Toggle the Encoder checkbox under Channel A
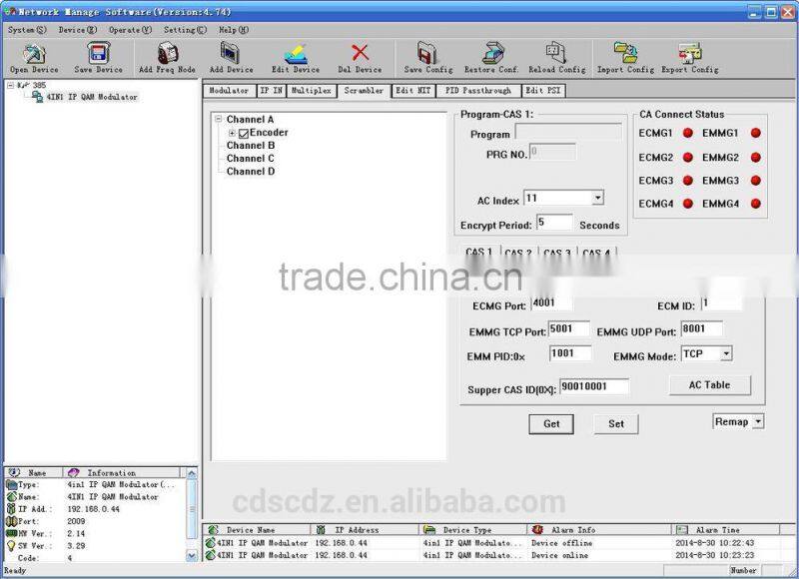 pos(244,134)
